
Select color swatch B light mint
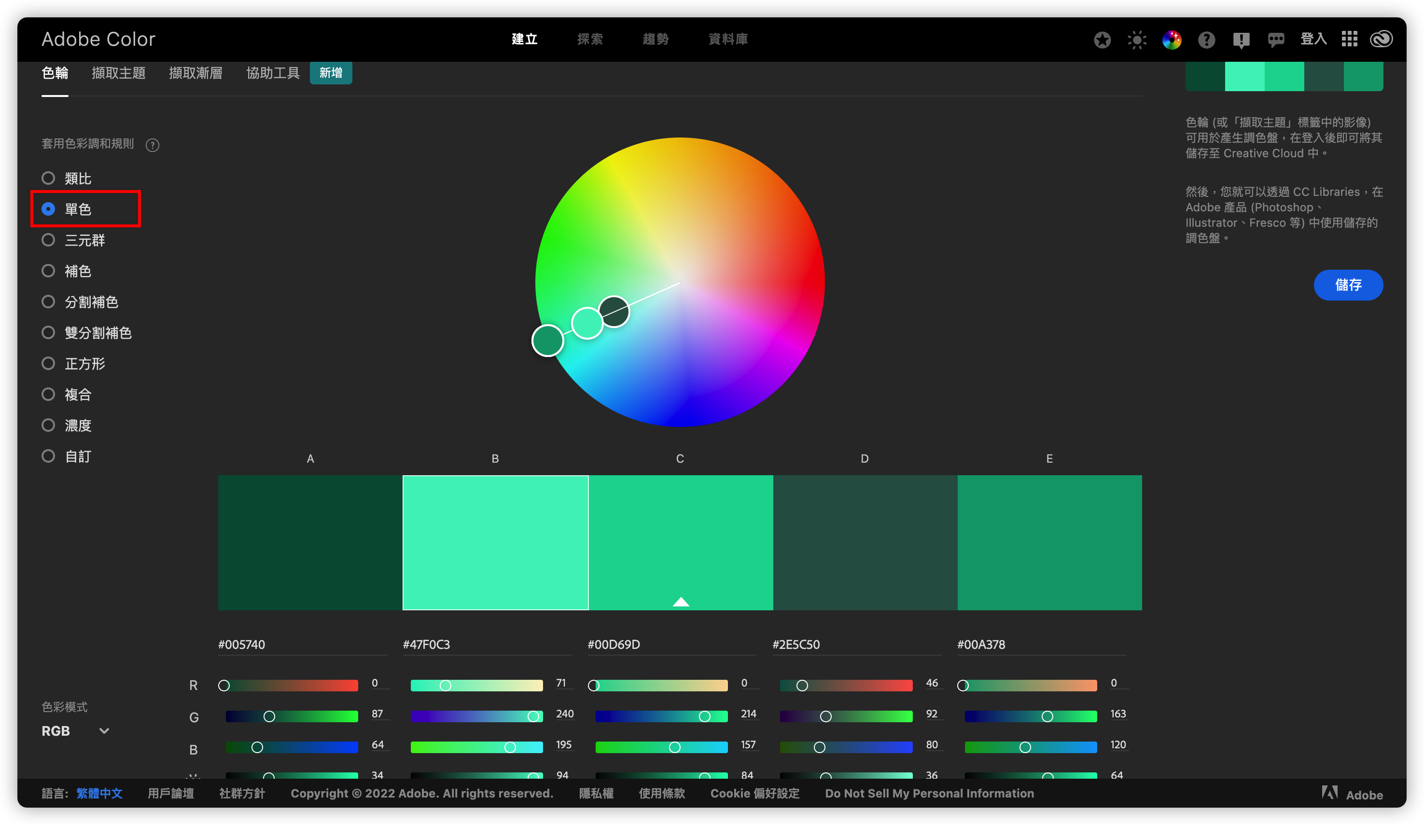coord(496,542)
